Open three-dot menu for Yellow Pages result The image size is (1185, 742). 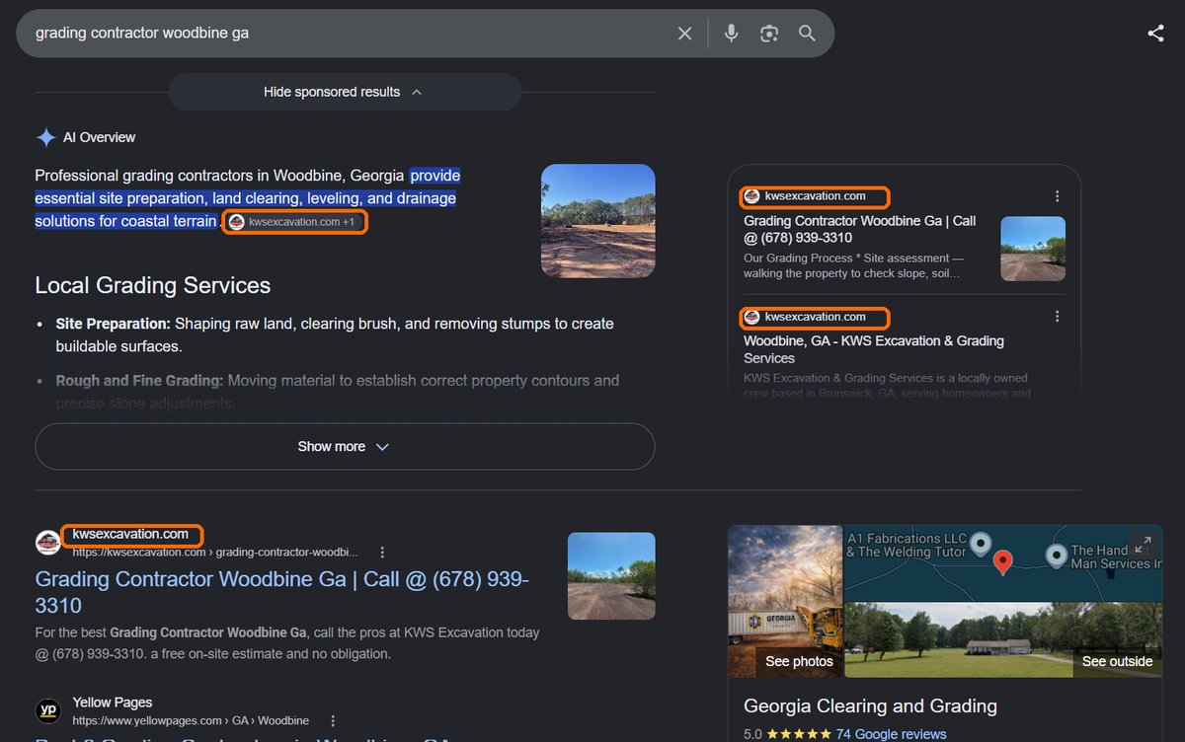[x=333, y=720]
